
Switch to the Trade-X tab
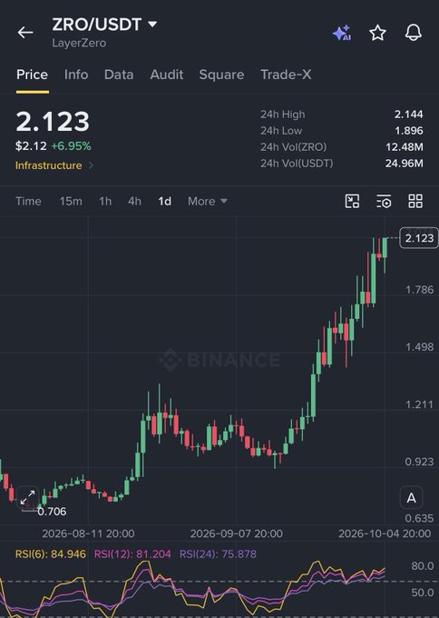[286, 75]
